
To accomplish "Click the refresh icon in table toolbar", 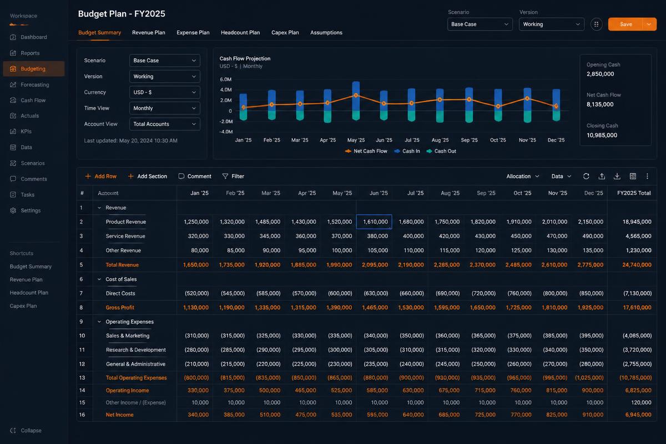I will (x=586, y=176).
